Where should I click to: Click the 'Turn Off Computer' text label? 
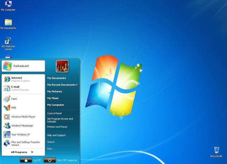[67, 160]
